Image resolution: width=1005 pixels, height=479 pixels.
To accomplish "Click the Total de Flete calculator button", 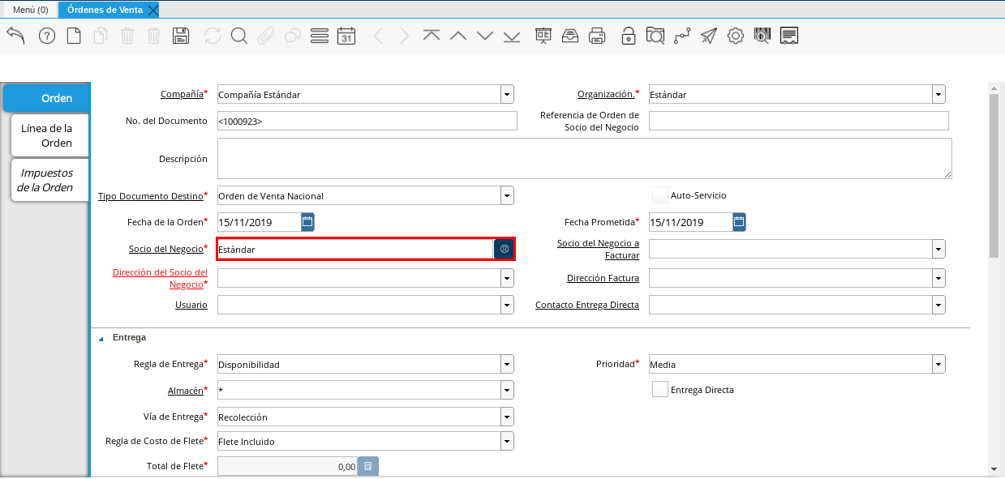I will 368,466.
